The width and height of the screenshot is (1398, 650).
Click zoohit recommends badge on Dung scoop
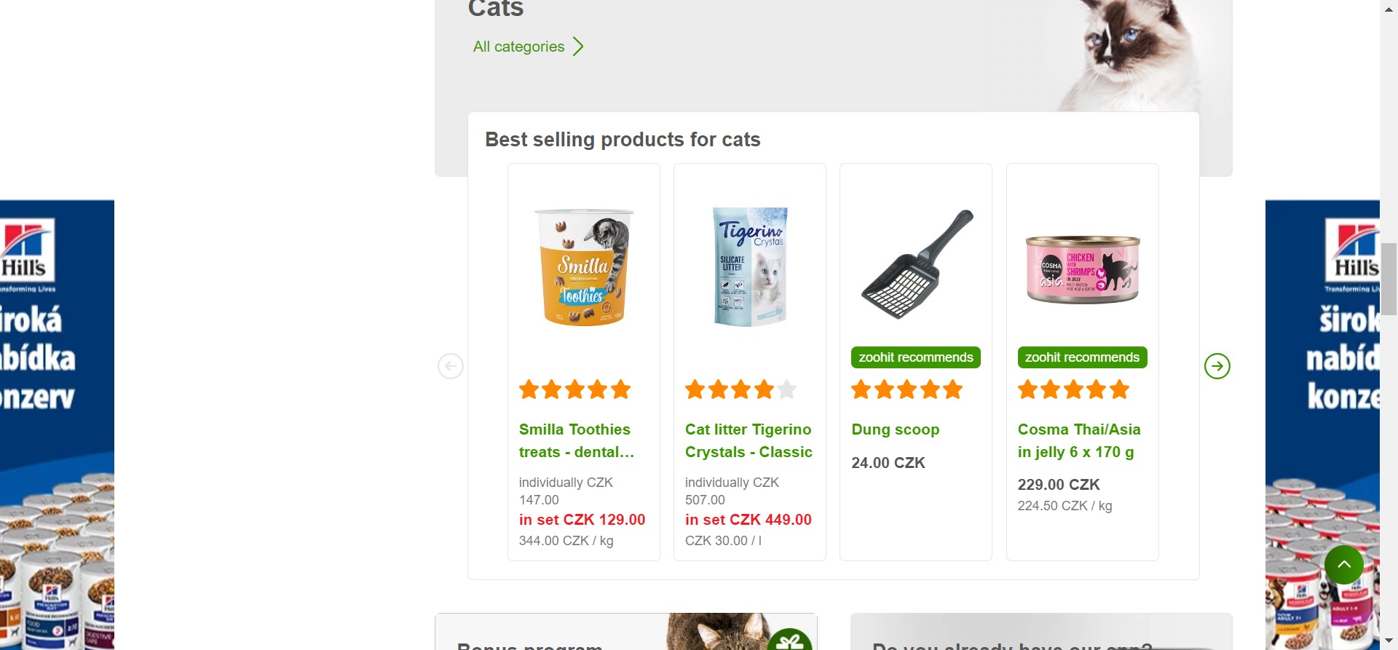coord(915,357)
